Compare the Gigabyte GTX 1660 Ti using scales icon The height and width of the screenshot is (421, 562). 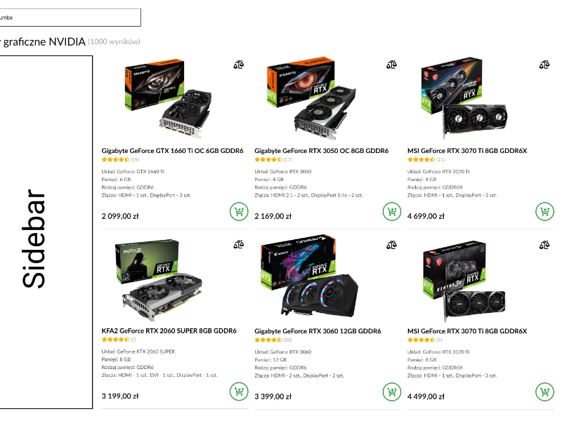[238, 65]
